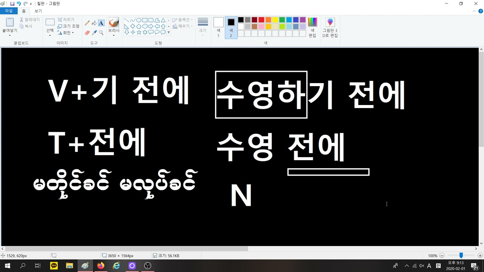Choose the Triangle shape
The height and width of the screenshot is (272, 484).
point(163,20)
